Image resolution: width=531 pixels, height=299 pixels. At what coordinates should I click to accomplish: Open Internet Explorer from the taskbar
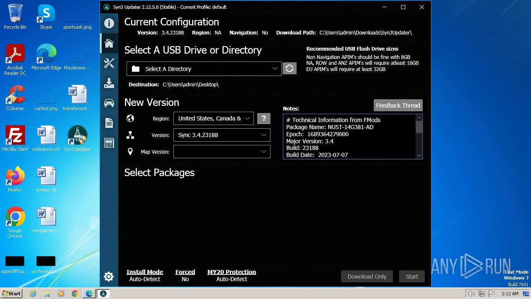pyautogui.click(x=33, y=294)
